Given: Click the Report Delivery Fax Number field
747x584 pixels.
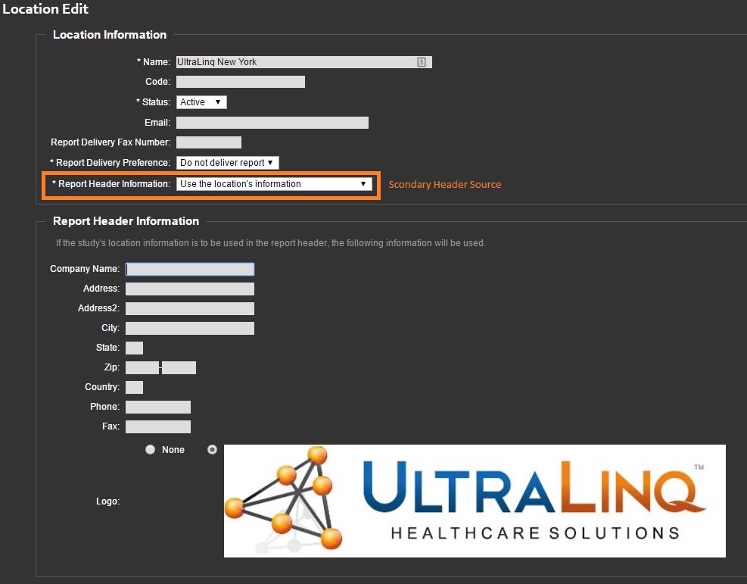Looking at the screenshot, I should [x=209, y=142].
